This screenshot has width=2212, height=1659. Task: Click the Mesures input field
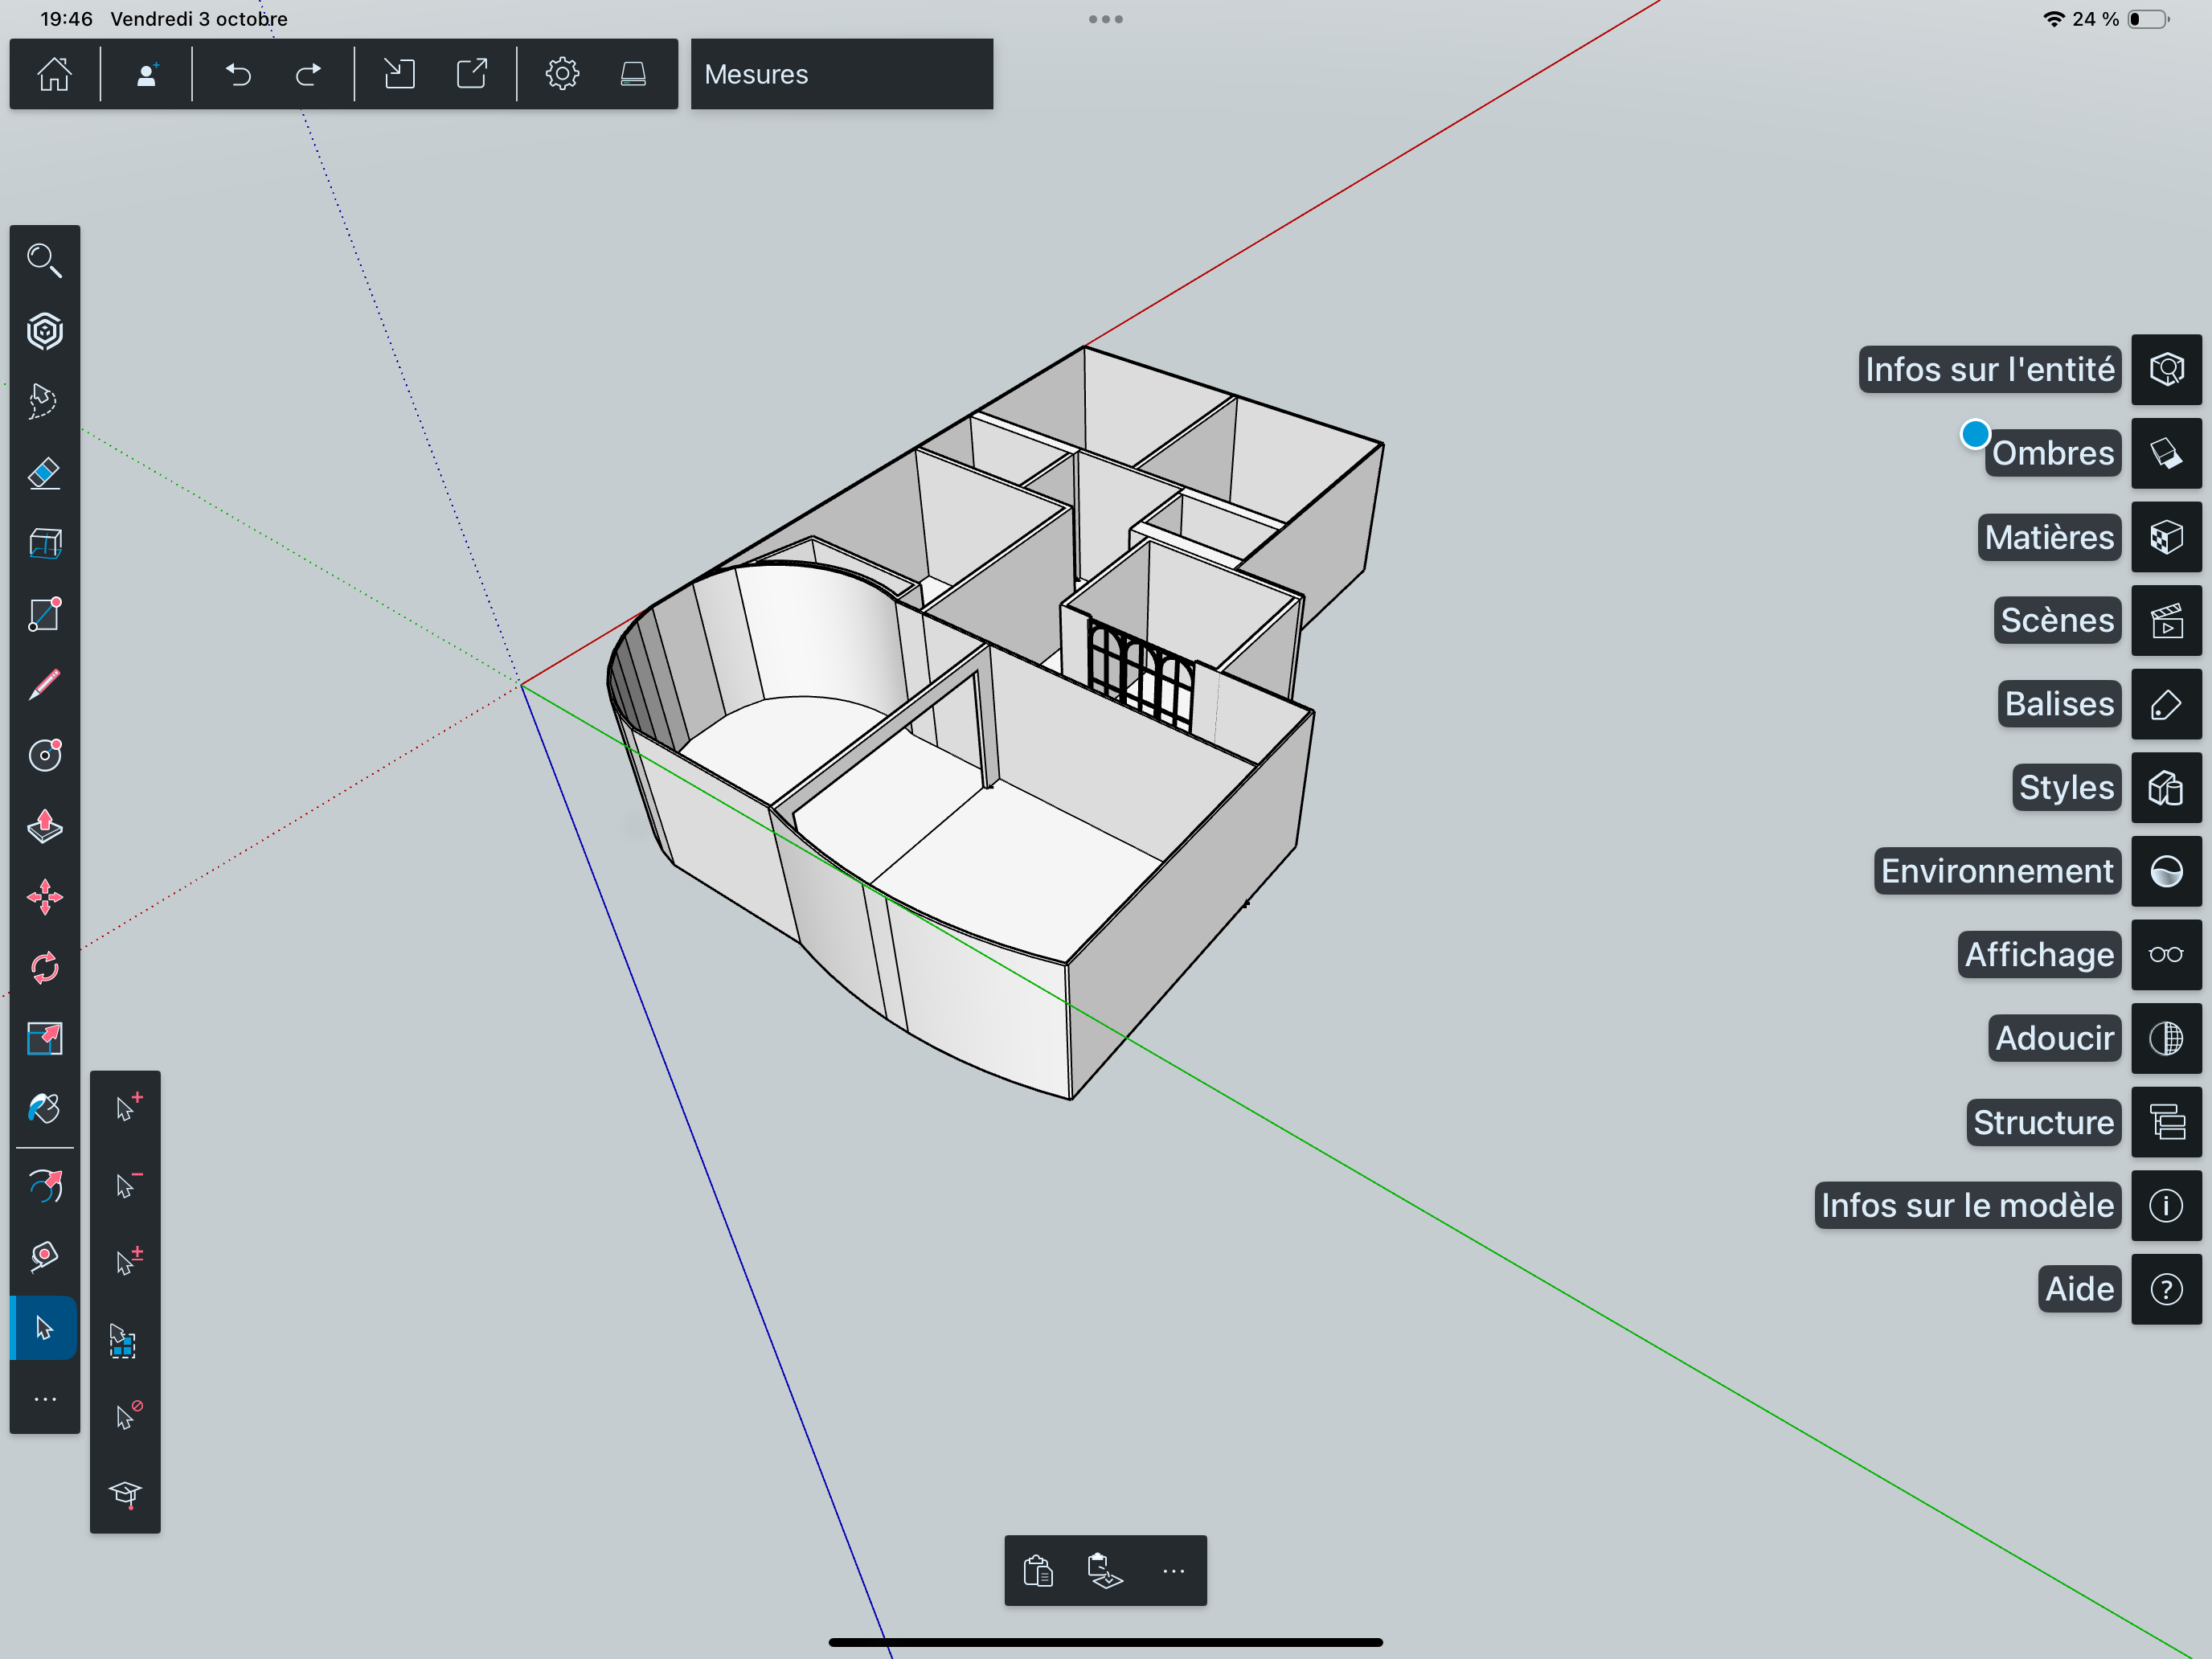click(x=842, y=74)
